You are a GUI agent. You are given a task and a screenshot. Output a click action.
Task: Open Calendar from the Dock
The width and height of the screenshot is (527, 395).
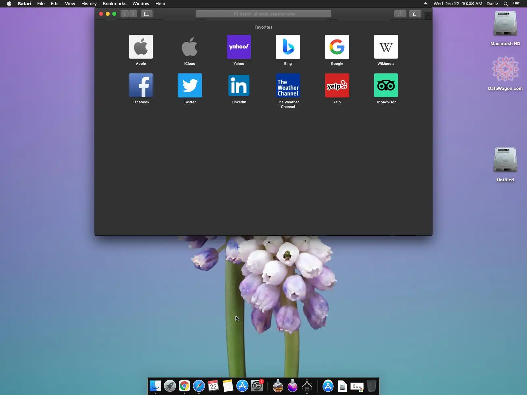pos(213,386)
